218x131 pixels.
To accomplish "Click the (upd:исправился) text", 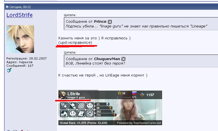I will pos(75,43).
